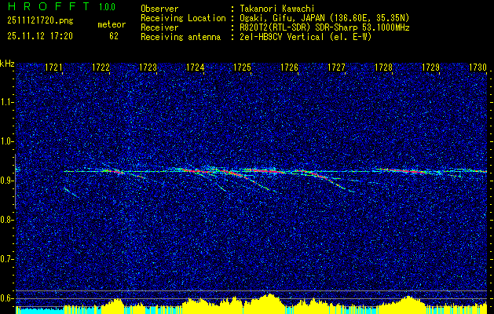Click the HROFFT program title text
This screenshot has height=314, width=494.
(49, 6)
